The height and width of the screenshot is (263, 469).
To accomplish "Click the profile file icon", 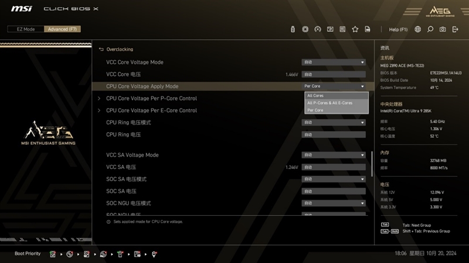I will 368,29.
